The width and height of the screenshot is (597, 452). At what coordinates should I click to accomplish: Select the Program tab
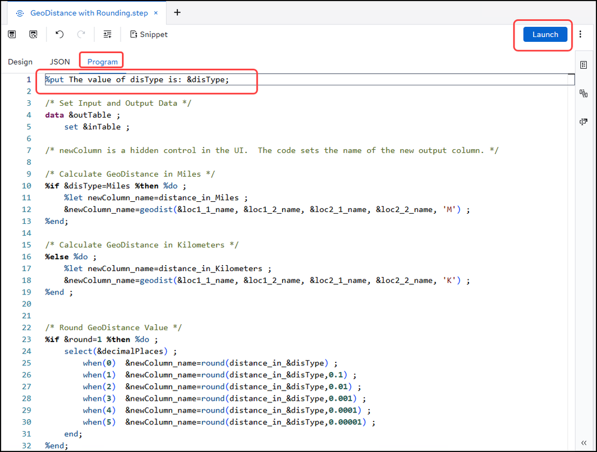click(102, 62)
